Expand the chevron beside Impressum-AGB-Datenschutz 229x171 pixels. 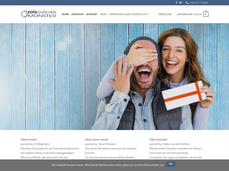[x=149, y=14]
